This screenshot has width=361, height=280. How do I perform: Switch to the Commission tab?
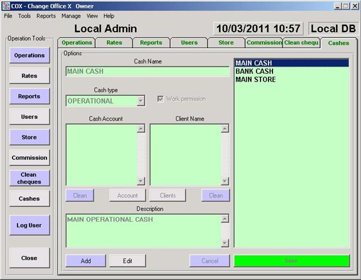263,43
